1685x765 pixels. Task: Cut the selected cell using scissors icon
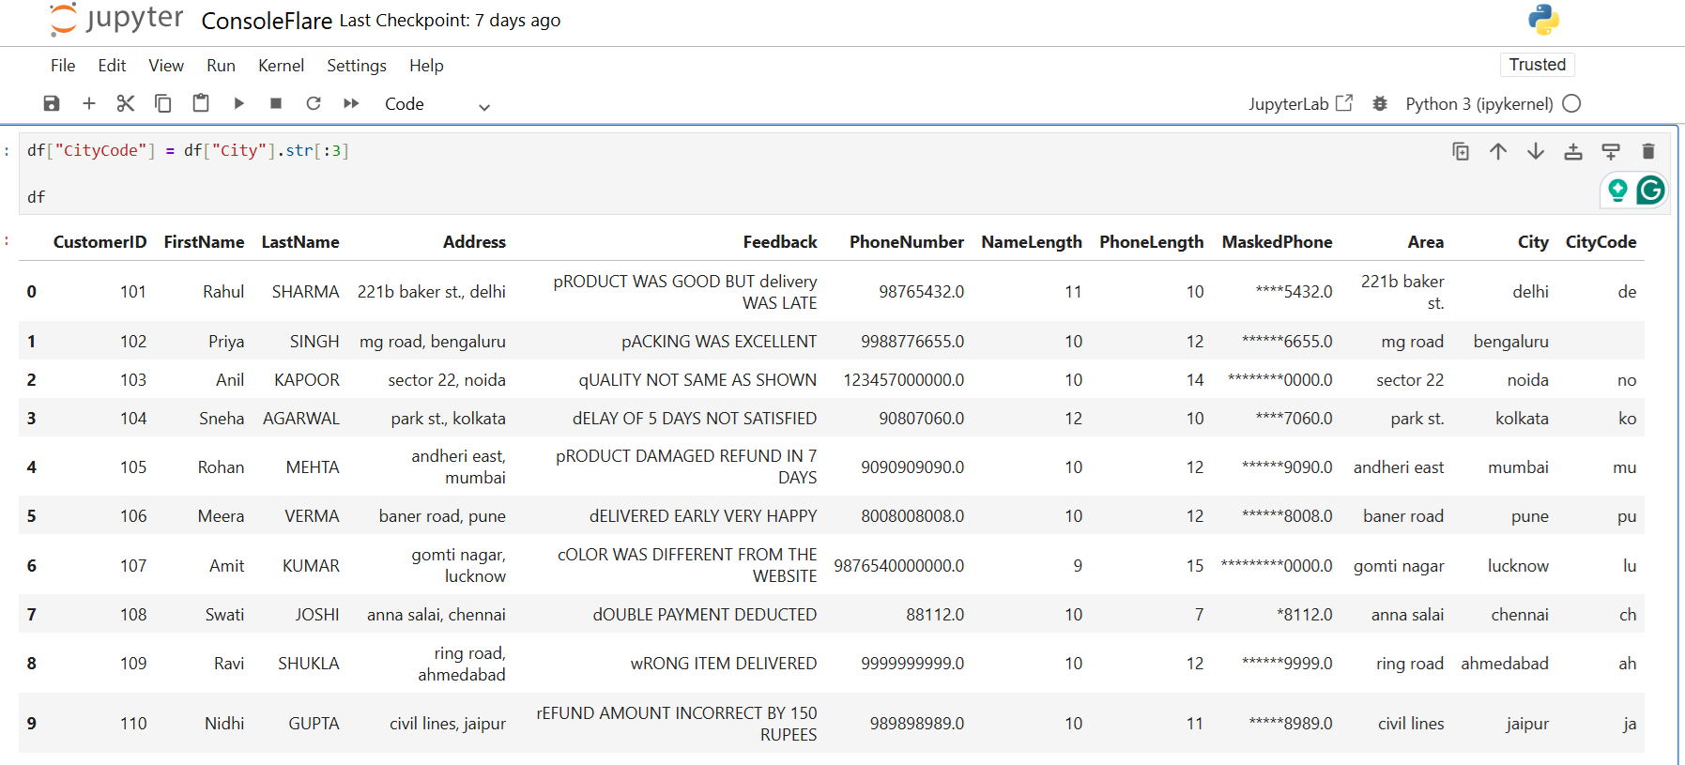126,103
